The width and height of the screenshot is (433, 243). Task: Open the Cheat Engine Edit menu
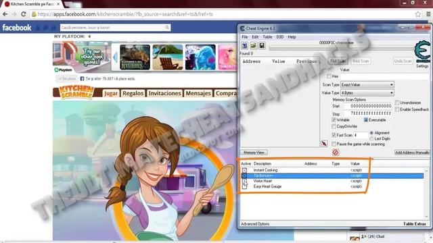point(255,36)
